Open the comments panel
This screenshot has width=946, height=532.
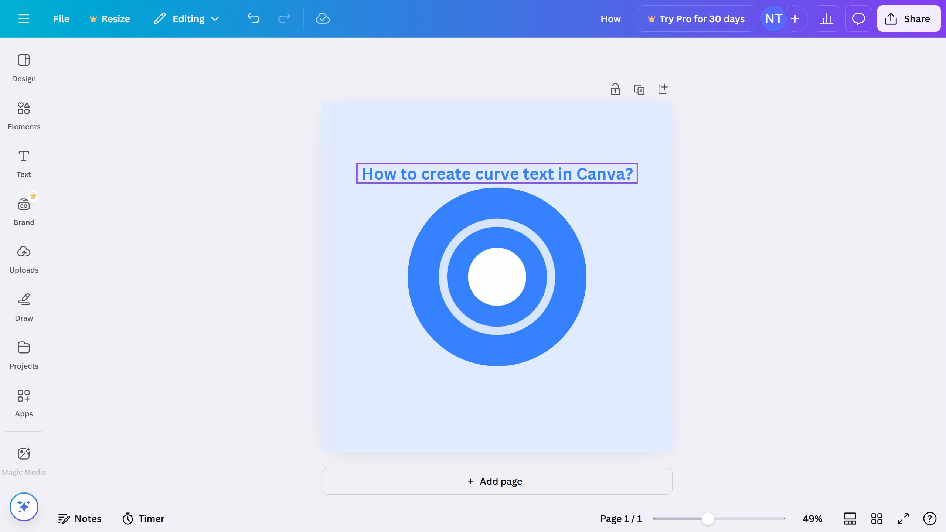click(858, 18)
